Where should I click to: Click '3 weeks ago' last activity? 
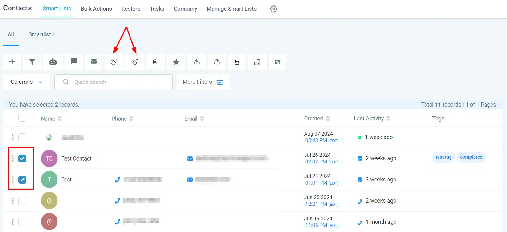pos(381,180)
